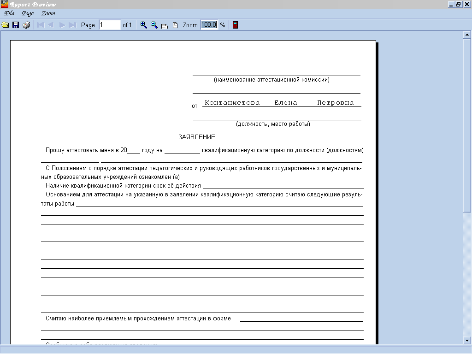Close the Report Preview window
The height and width of the screenshot is (354, 472).
[467, 4]
